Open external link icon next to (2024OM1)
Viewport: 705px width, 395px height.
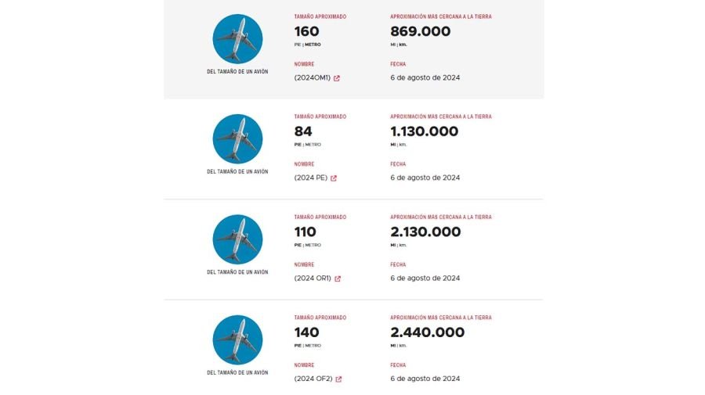(337, 78)
